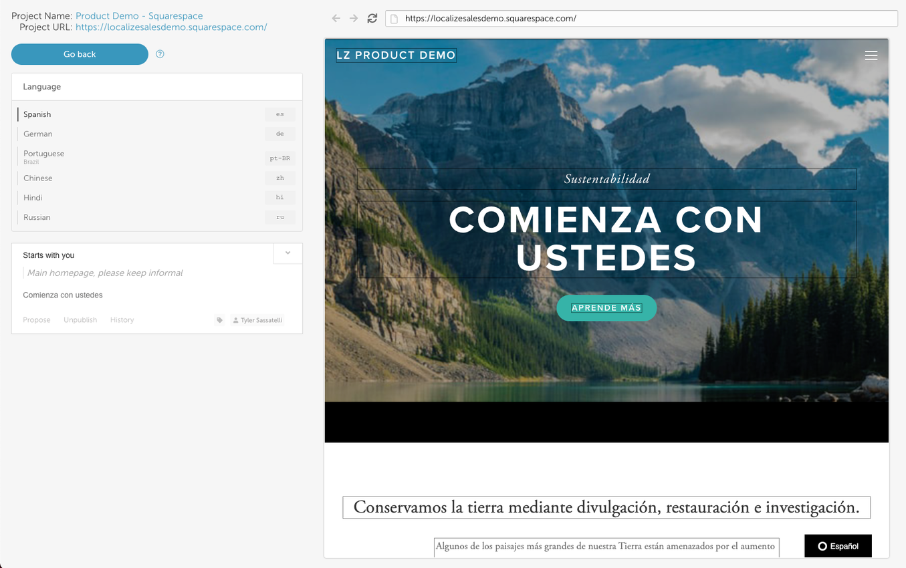Click the browser forward arrow
906x568 pixels.
[x=354, y=18]
